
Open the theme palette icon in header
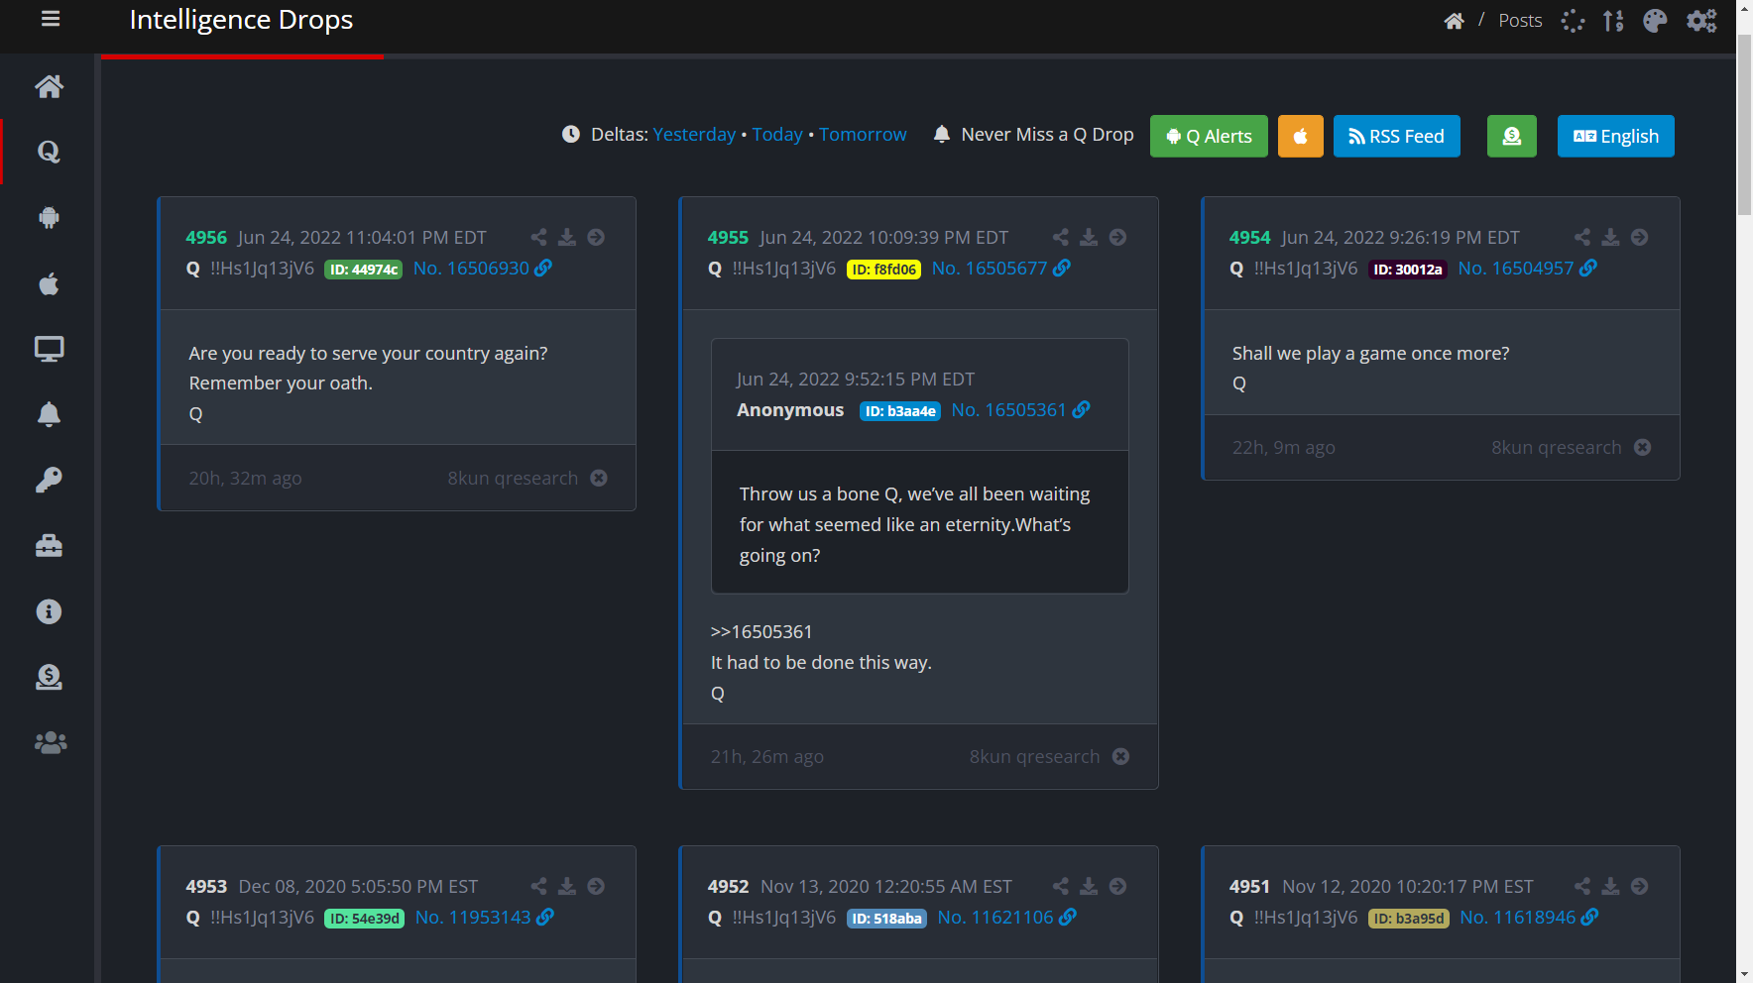coord(1655,21)
